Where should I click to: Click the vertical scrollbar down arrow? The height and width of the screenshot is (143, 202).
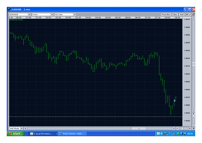(194, 111)
